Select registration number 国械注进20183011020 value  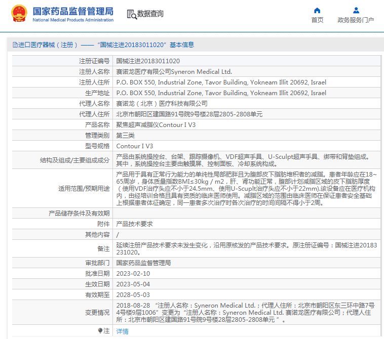click(148, 61)
